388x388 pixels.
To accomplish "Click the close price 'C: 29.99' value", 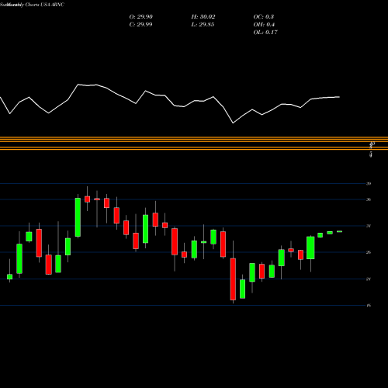I will 140,25.
